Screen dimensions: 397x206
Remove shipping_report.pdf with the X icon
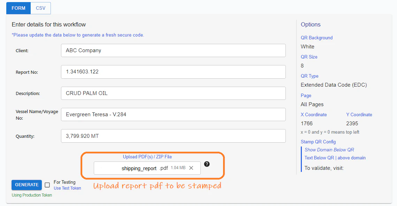tap(191, 168)
